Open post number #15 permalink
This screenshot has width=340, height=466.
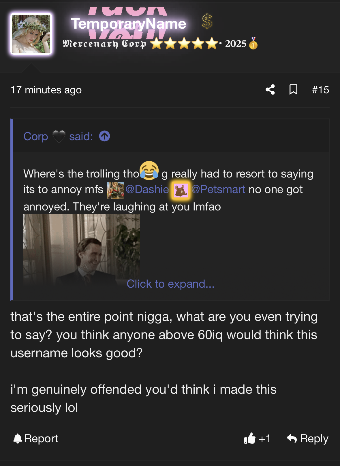pyautogui.click(x=320, y=90)
